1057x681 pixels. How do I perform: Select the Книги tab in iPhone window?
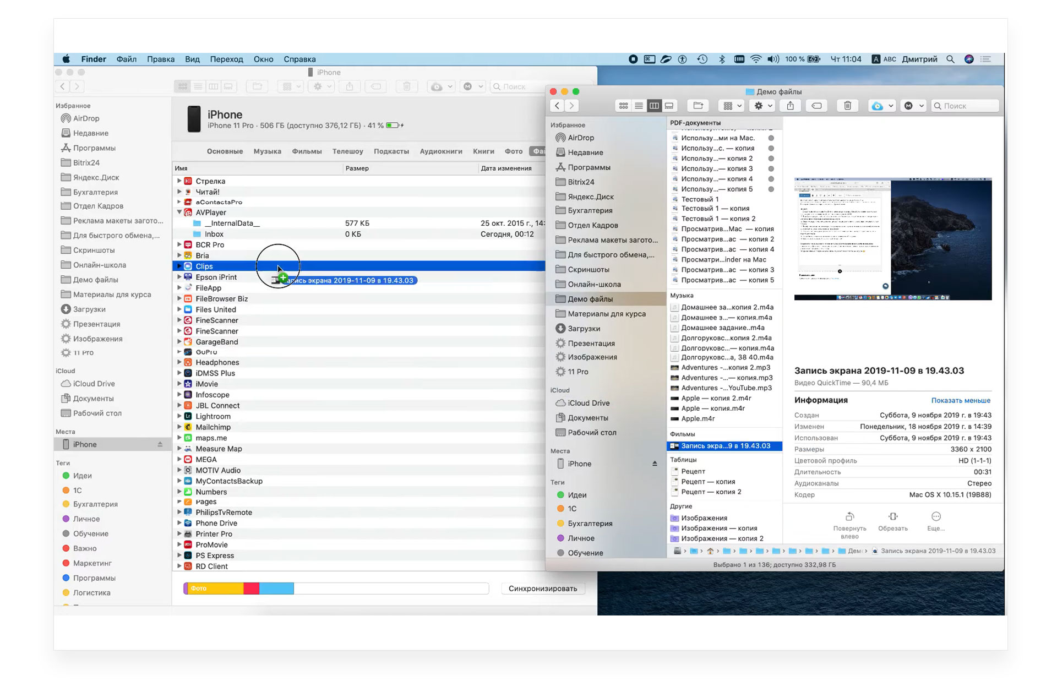[483, 151]
